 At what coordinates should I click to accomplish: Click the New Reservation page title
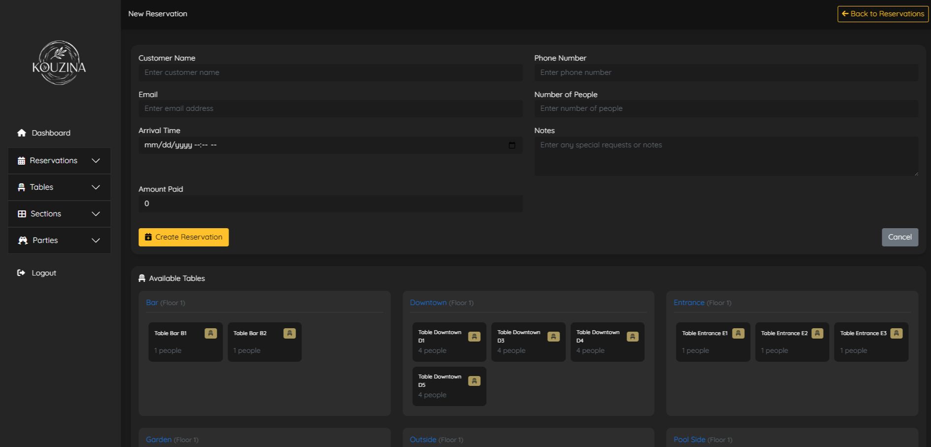(158, 14)
